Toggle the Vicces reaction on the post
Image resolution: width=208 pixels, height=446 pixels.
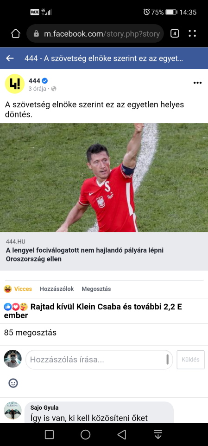point(18,289)
